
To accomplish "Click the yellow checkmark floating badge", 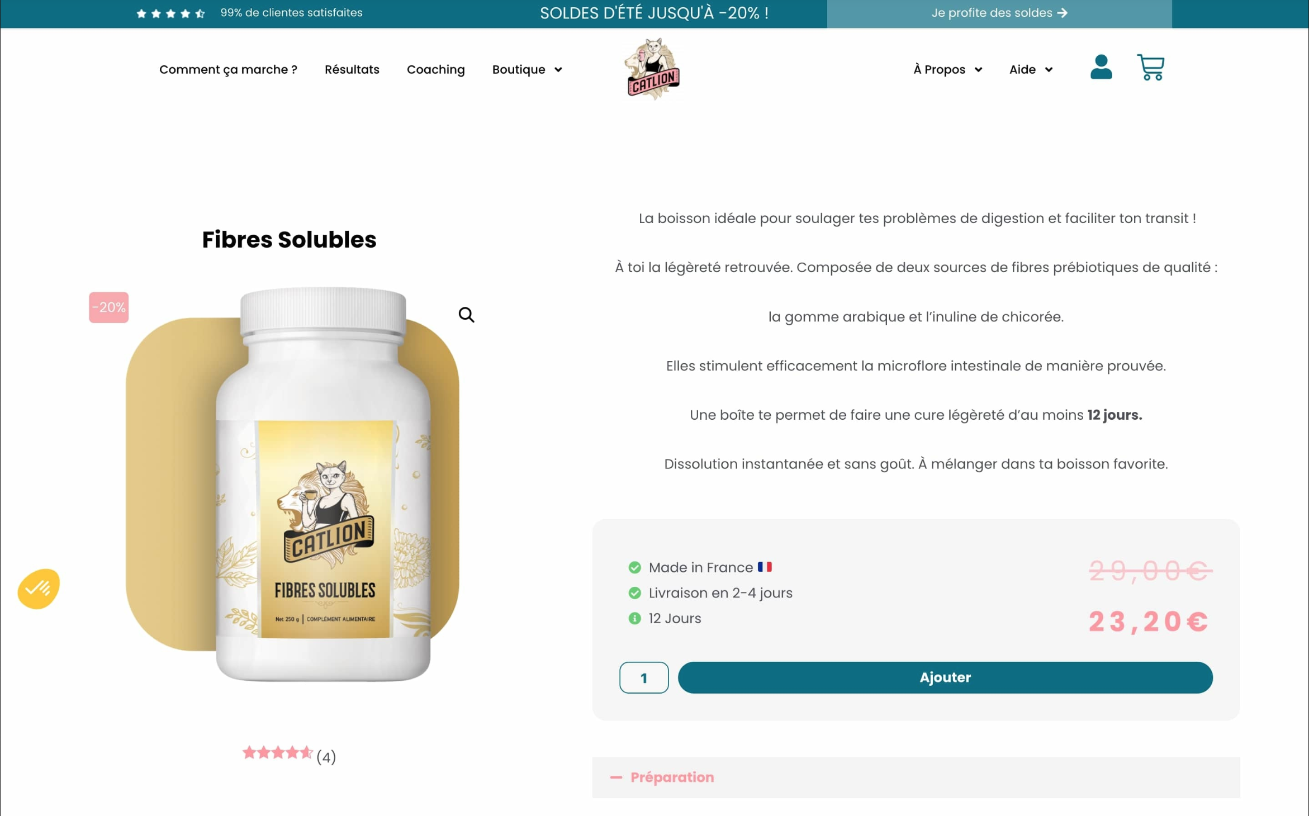I will 39,589.
